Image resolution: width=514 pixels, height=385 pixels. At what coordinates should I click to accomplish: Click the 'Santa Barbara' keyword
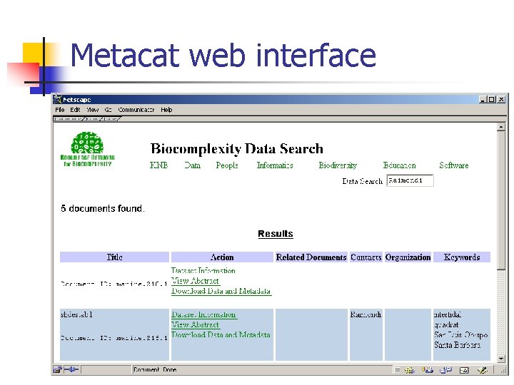tap(458, 345)
